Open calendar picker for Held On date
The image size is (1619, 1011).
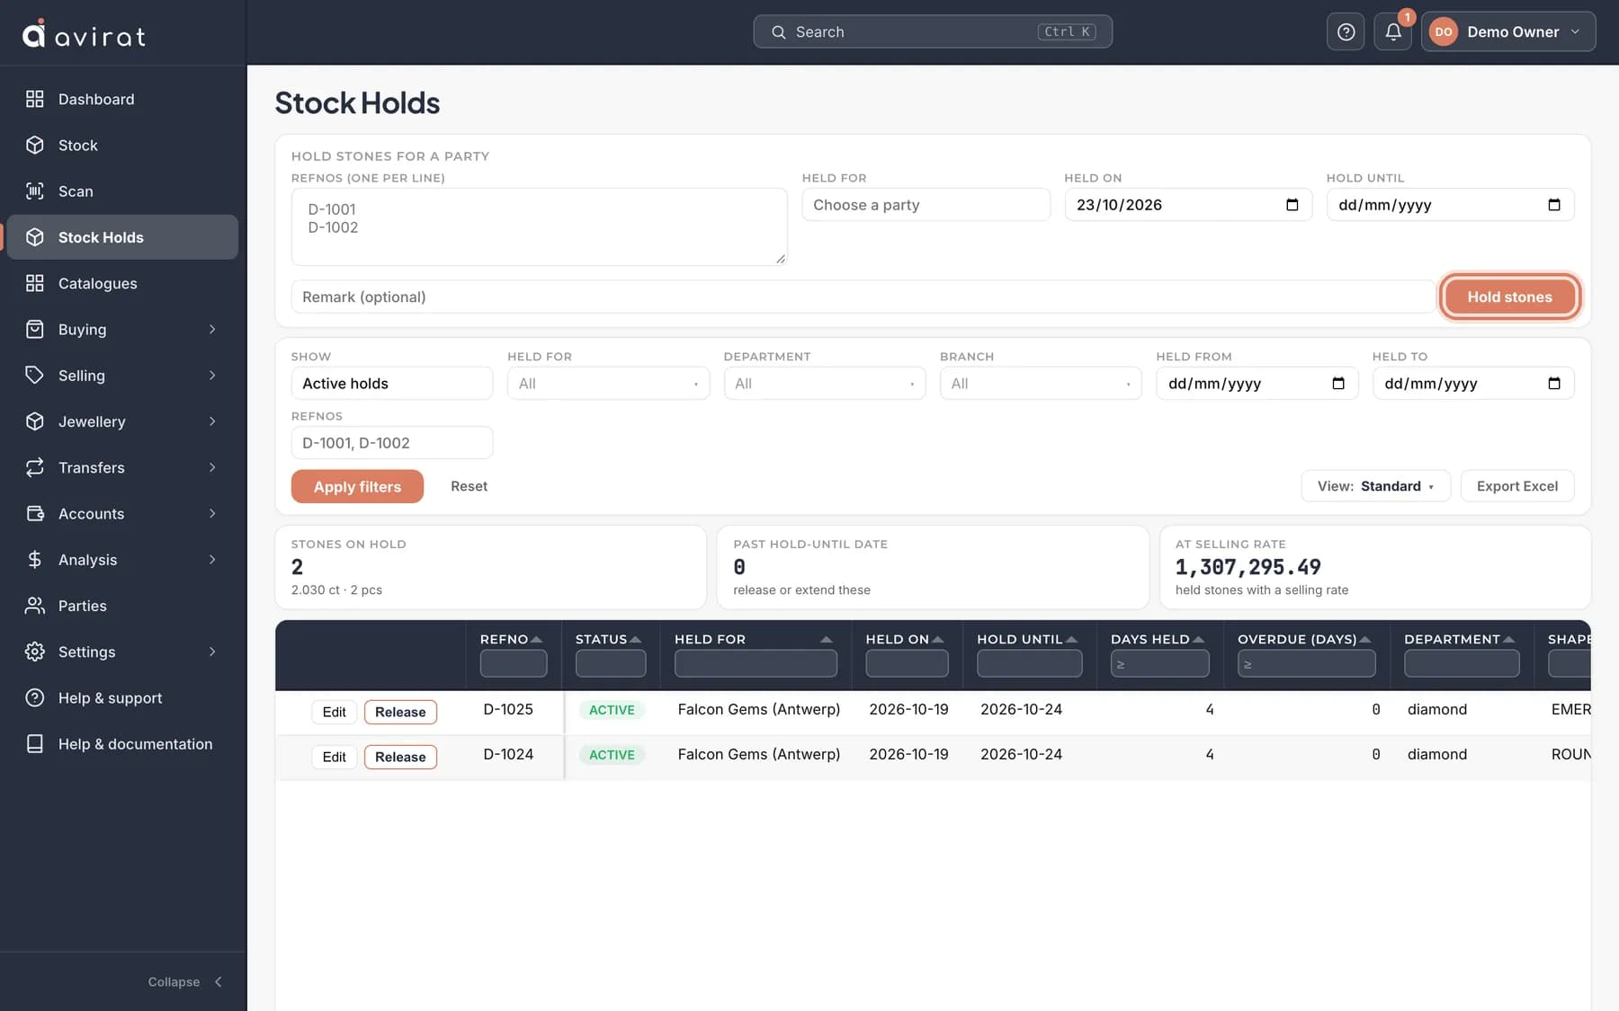(x=1292, y=205)
